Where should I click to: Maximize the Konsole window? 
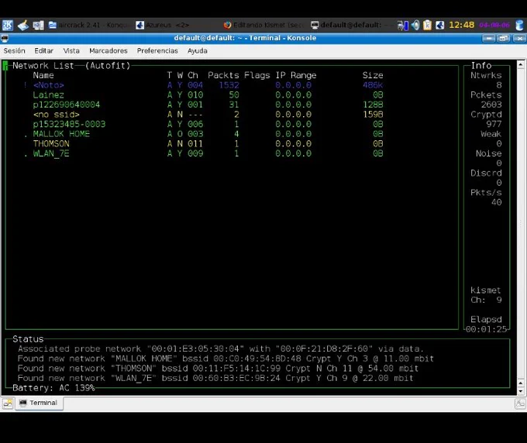503,38
